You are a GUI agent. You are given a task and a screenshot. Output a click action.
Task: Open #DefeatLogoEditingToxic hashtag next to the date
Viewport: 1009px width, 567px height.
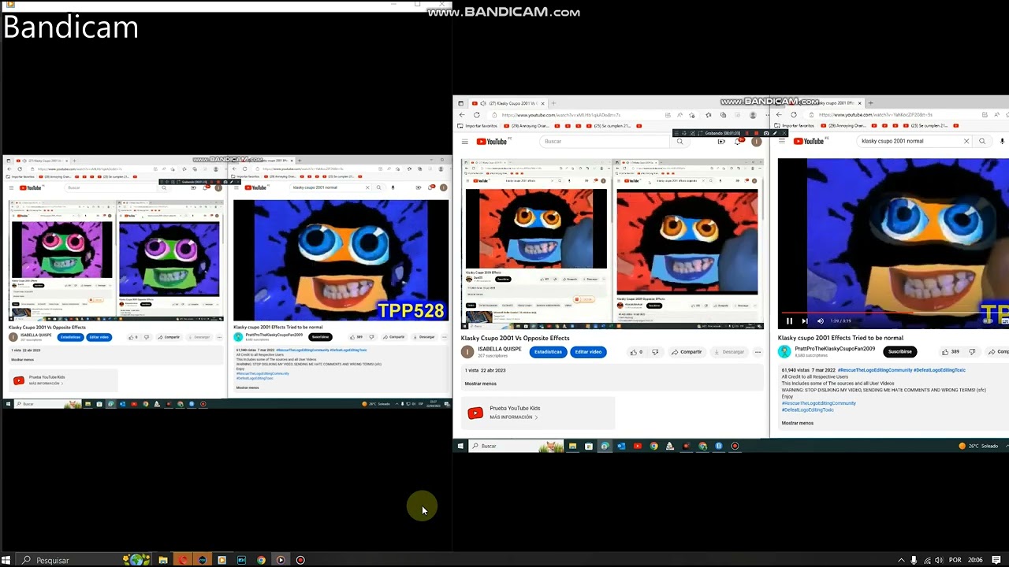coord(940,370)
